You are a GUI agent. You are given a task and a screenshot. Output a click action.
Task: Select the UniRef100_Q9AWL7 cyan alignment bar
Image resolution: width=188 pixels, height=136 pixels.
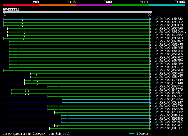coord(105,122)
